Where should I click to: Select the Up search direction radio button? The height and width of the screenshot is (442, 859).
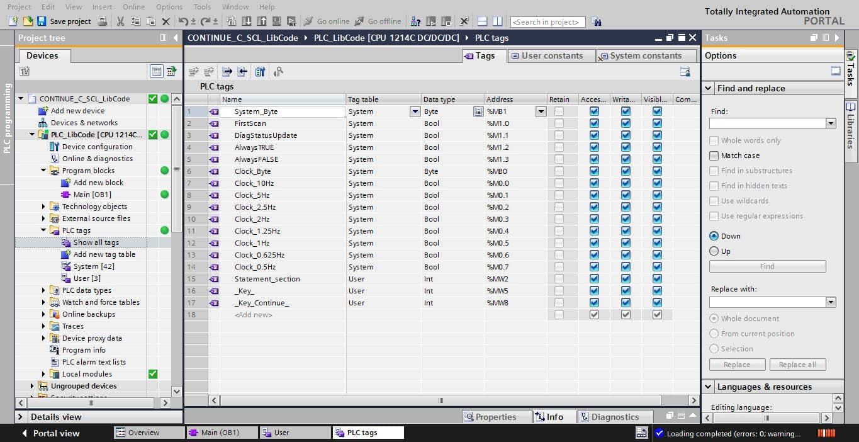pos(714,251)
